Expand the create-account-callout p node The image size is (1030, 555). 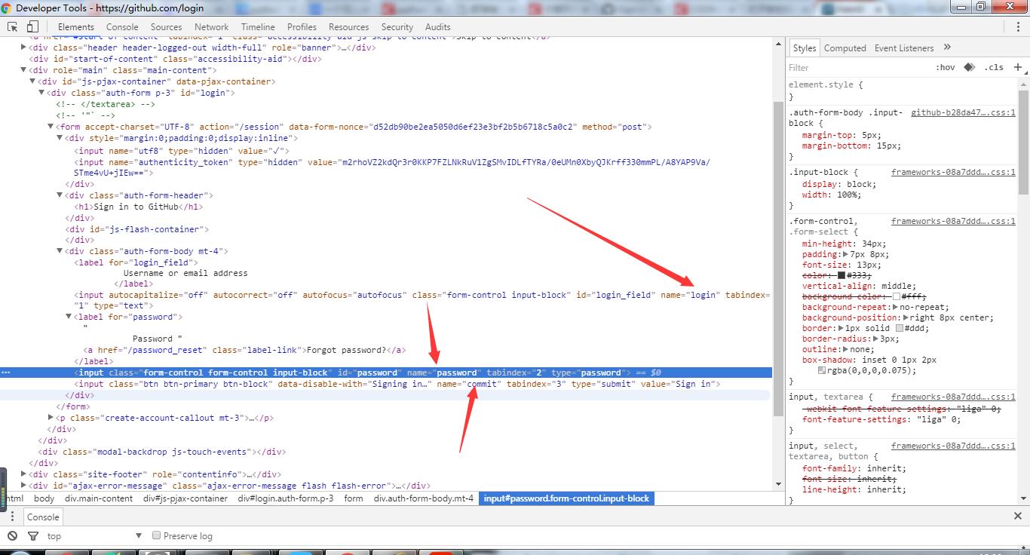point(51,417)
